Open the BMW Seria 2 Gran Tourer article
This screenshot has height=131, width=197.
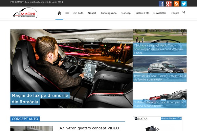point(160,78)
